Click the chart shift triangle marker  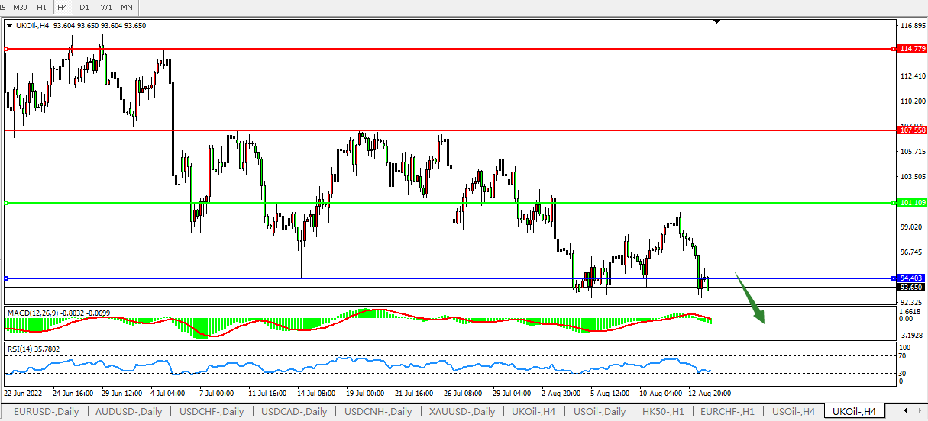click(x=716, y=22)
